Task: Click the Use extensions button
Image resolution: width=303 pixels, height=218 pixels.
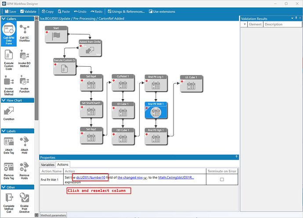Action: (x=162, y=11)
